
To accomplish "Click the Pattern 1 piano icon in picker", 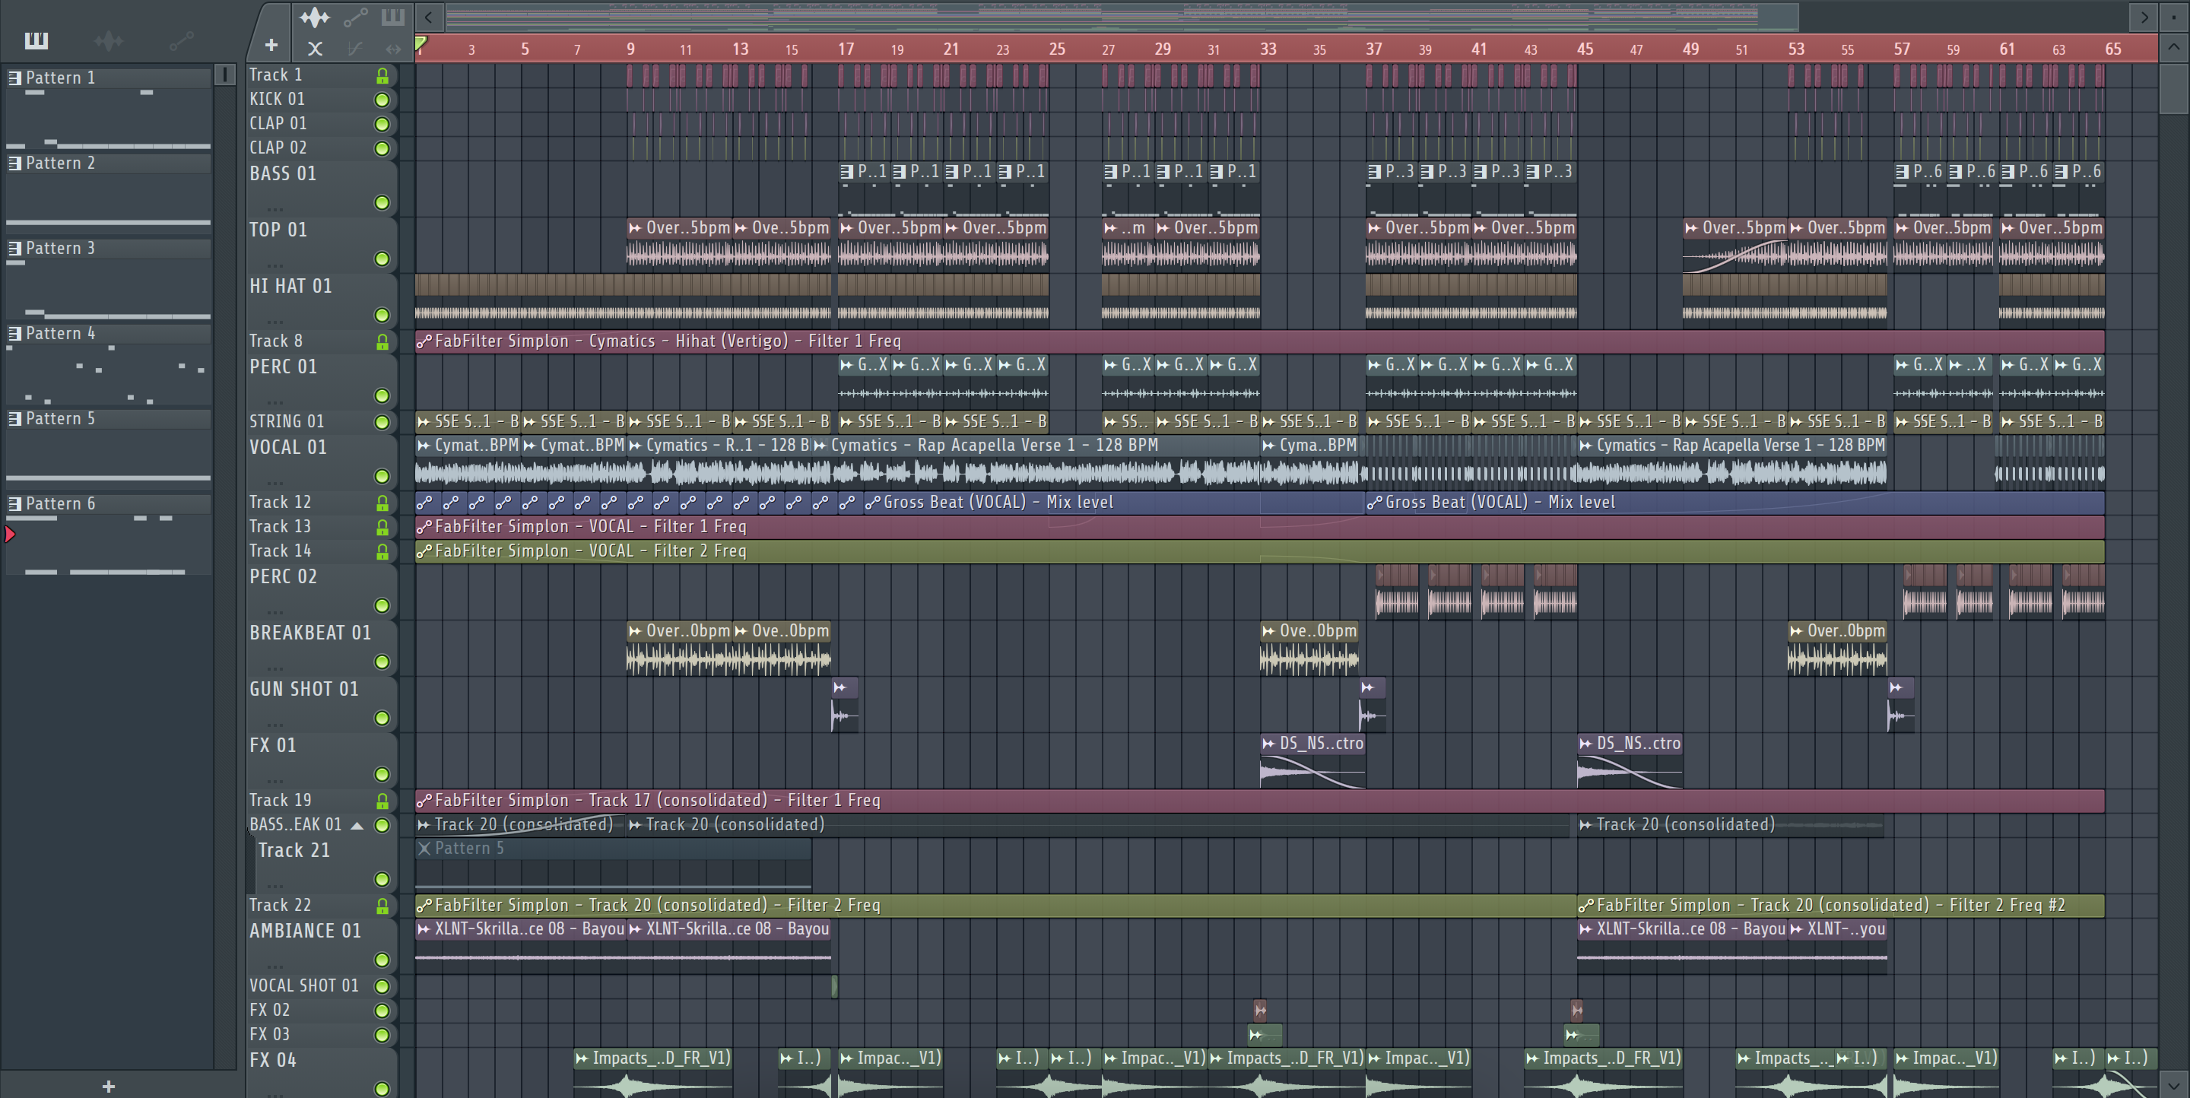I will pos(15,78).
